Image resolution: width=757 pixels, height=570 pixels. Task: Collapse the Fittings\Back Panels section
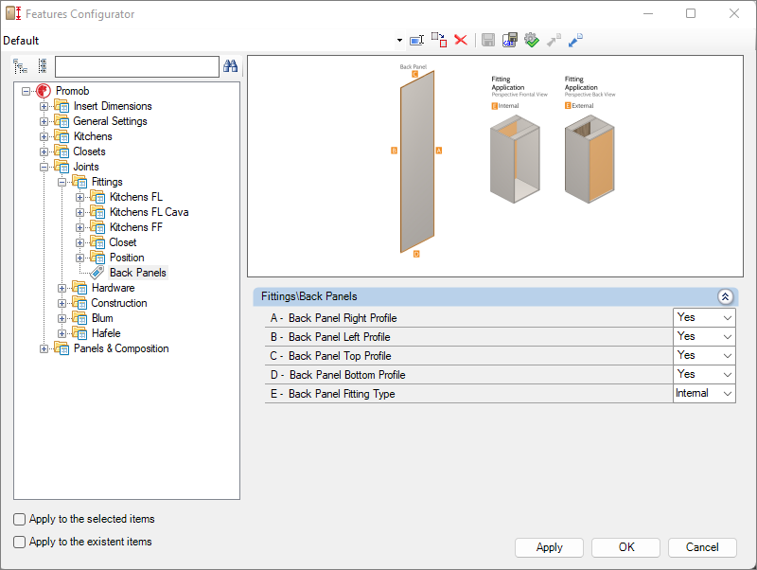pos(726,296)
